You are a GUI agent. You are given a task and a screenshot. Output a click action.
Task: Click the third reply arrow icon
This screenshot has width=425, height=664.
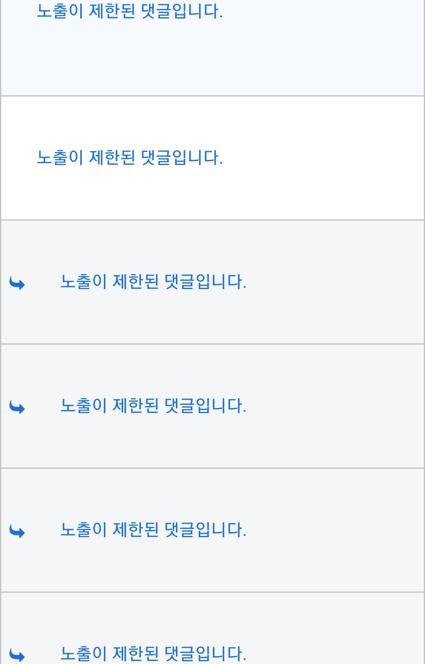click(x=17, y=531)
